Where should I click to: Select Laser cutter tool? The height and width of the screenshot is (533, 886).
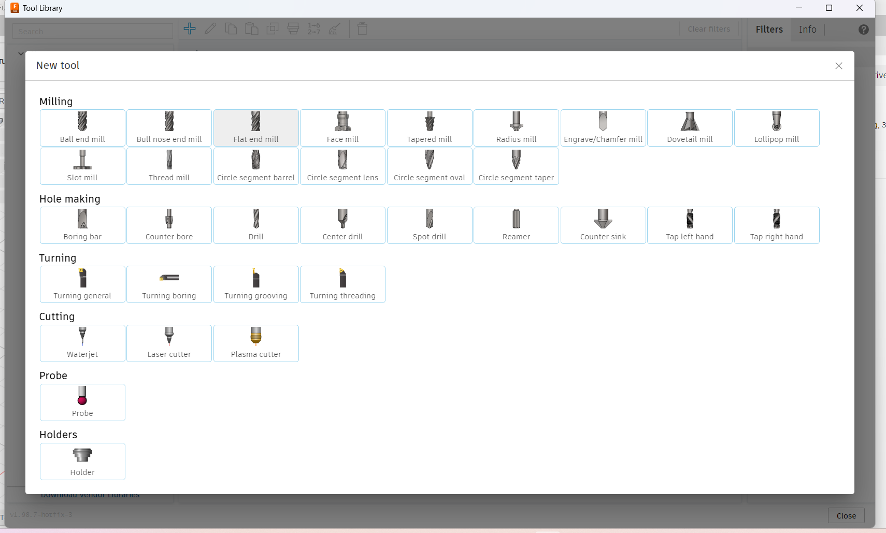point(169,343)
